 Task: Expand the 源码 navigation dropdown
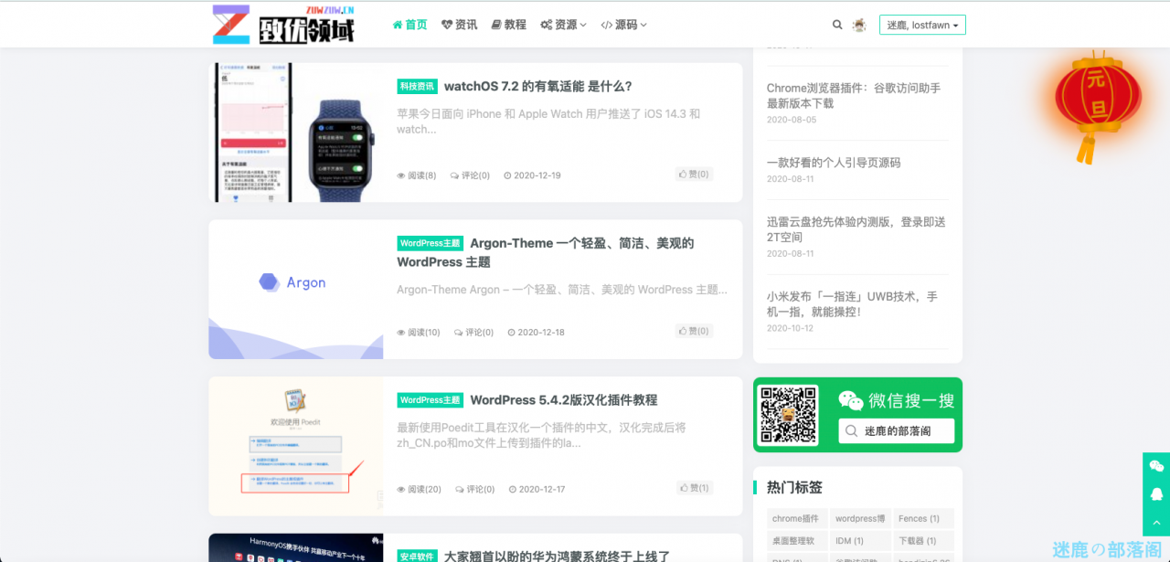tap(624, 25)
